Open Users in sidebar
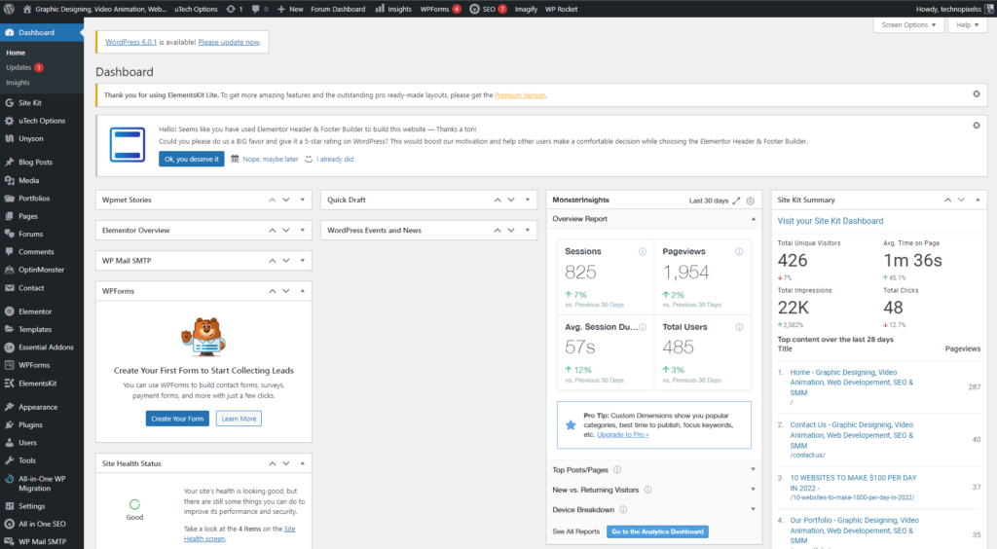 click(27, 442)
